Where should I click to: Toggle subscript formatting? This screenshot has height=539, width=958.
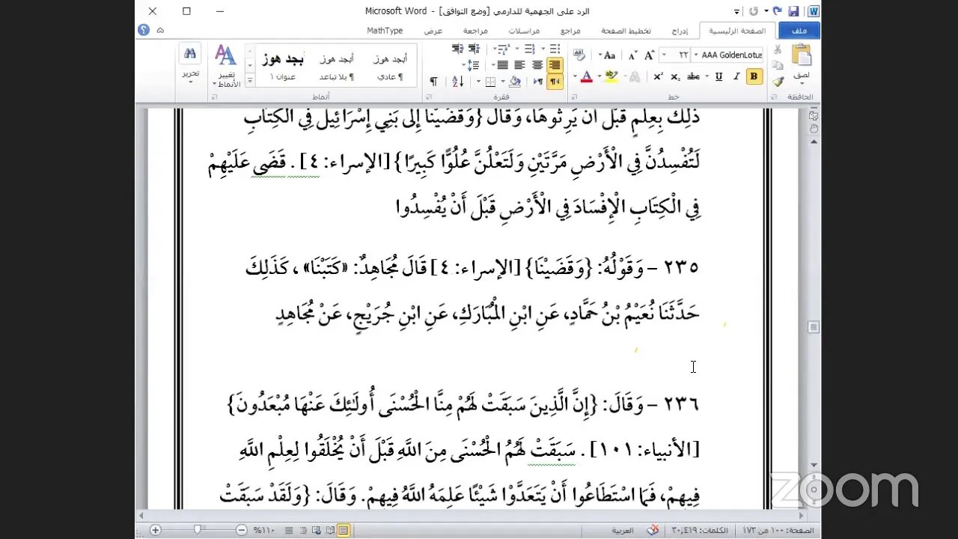[x=676, y=76]
